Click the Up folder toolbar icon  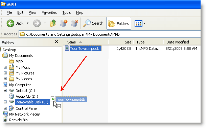point(53,23)
